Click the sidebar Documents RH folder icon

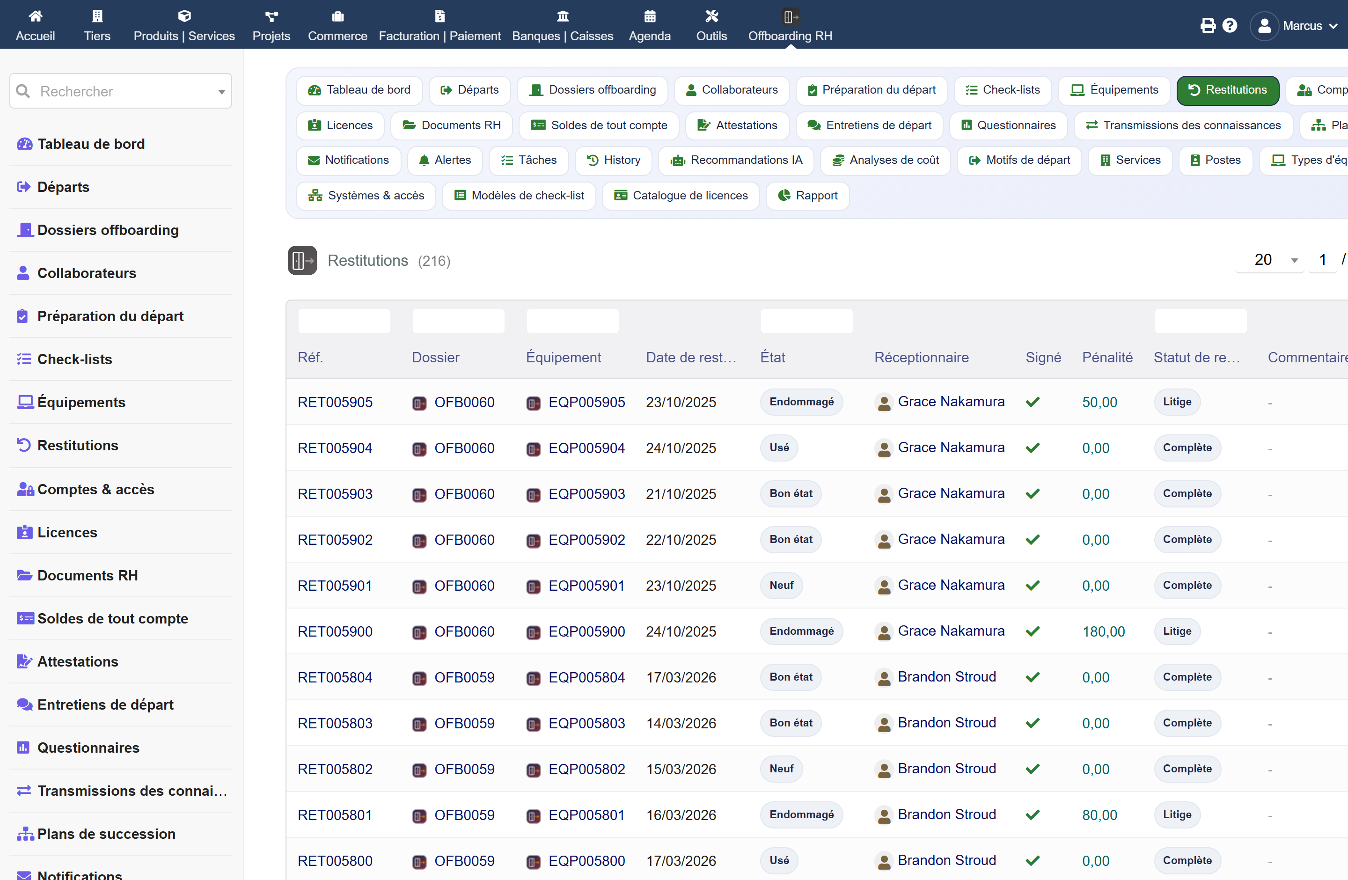click(24, 575)
